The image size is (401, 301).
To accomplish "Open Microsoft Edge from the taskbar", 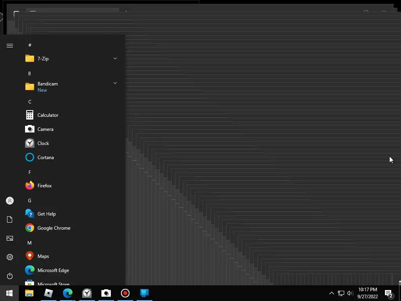I will click(67, 293).
